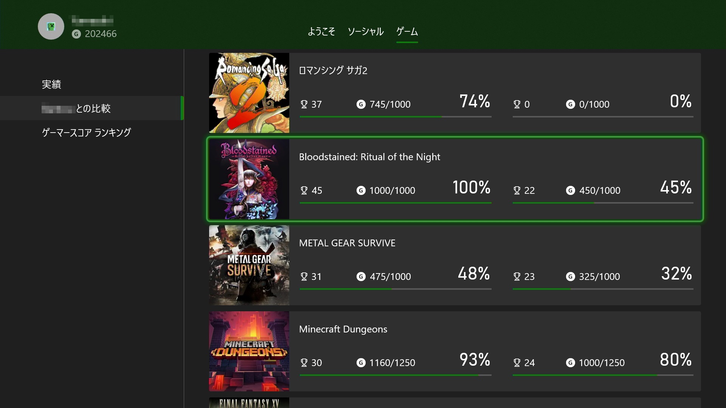Open 実績 in the sidebar

(51, 84)
